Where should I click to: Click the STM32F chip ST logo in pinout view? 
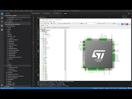pos(98,54)
